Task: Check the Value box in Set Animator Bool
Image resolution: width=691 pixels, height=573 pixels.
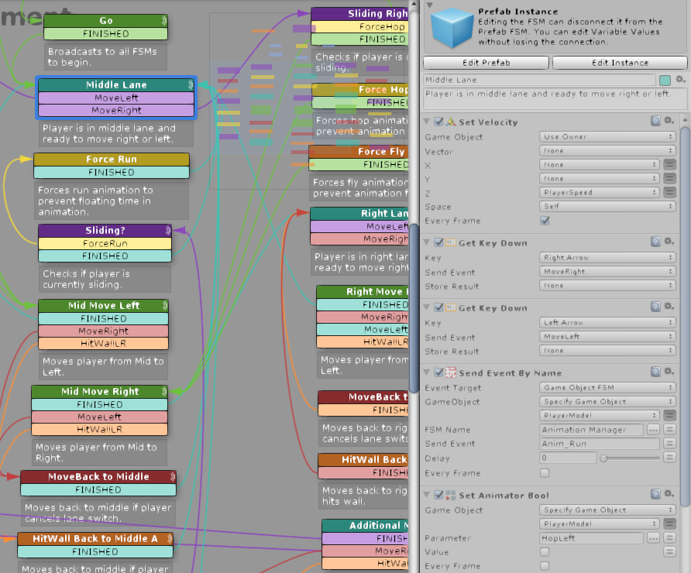Action: pos(545,552)
